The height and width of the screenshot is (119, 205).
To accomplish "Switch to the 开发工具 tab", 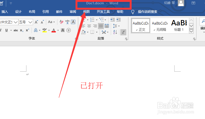I will [103, 12].
